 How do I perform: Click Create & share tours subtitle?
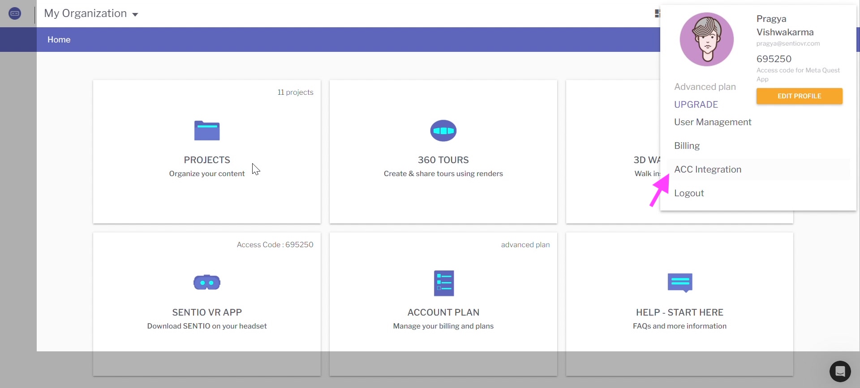443,173
